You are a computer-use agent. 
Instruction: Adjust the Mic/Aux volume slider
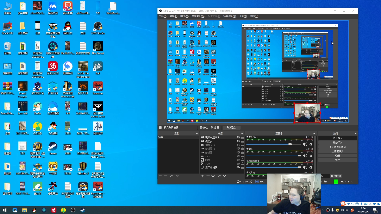(x=273, y=144)
